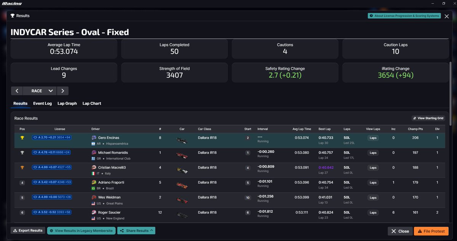Click the Best Lap column header

coord(325,129)
